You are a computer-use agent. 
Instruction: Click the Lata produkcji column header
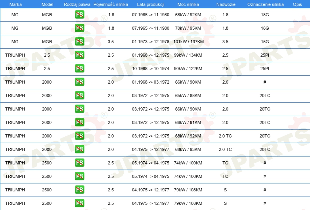tap(151, 4)
